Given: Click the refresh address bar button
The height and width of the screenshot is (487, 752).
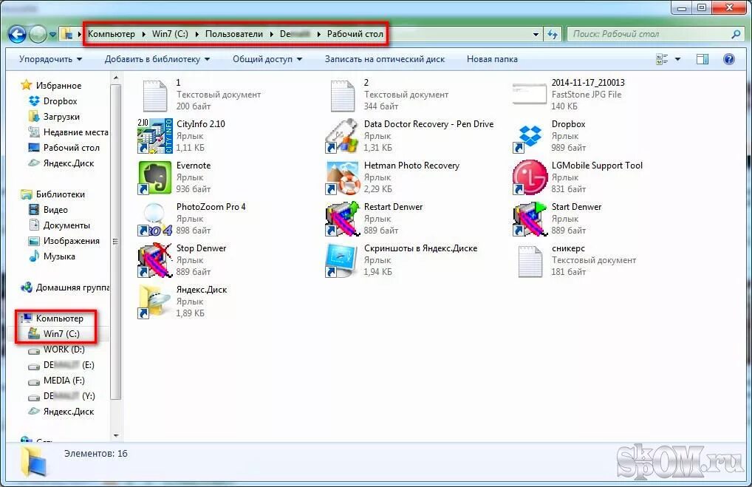Looking at the screenshot, I should [553, 34].
